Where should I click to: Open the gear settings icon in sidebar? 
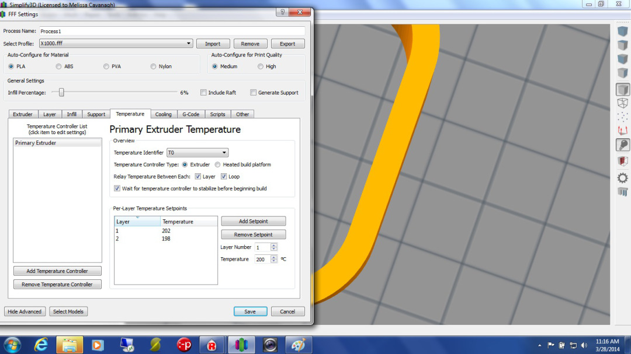(623, 178)
